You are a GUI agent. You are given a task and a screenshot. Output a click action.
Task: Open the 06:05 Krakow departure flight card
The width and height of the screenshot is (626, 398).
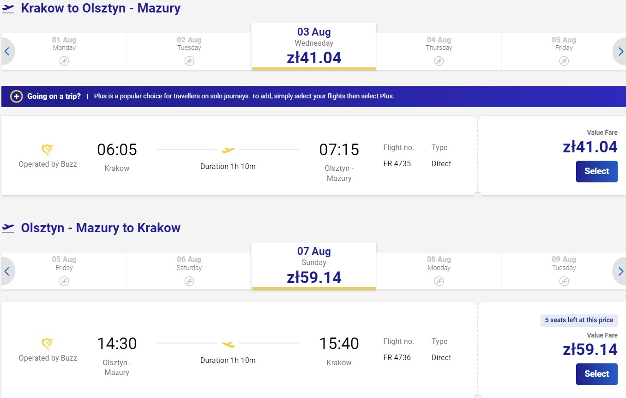point(239,156)
